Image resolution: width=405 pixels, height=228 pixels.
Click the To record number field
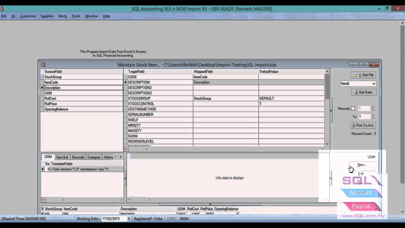[364, 117]
